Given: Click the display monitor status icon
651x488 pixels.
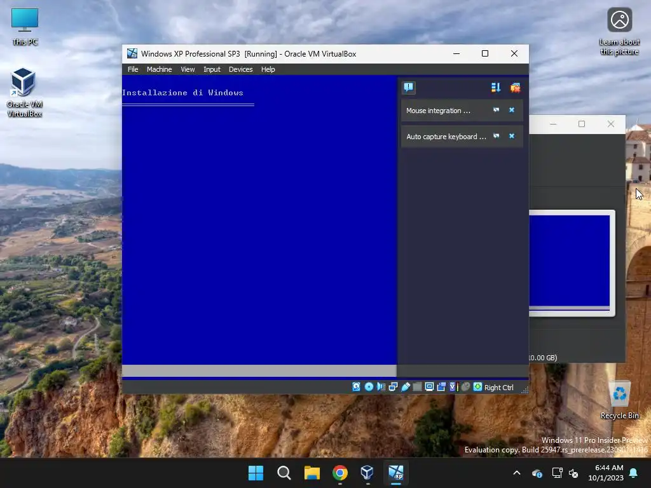Looking at the screenshot, I should click(429, 387).
